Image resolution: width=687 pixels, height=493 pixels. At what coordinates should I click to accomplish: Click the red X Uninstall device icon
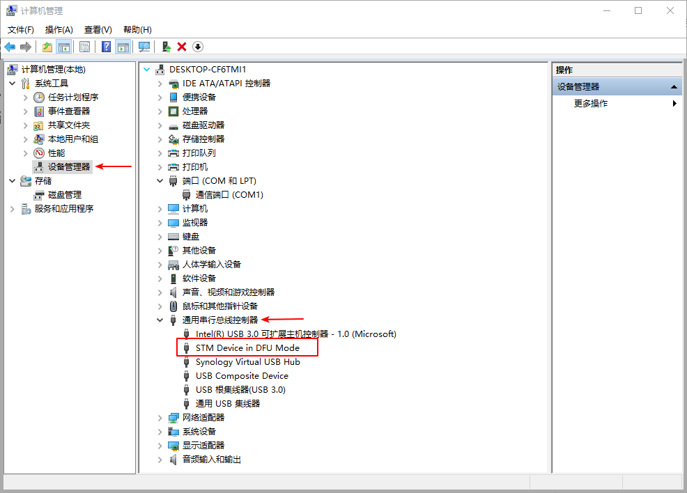[182, 47]
